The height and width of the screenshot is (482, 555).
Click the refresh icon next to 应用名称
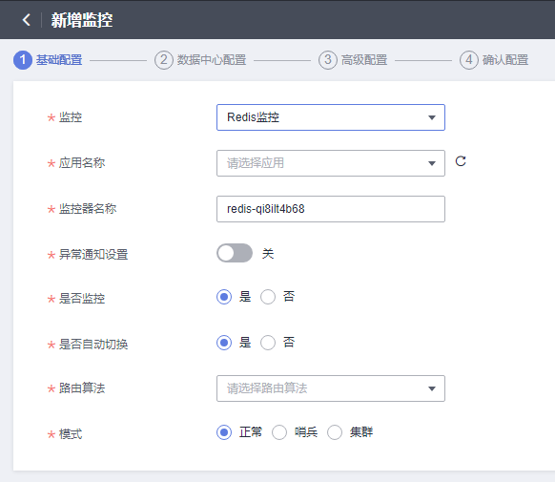click(461, 161)
